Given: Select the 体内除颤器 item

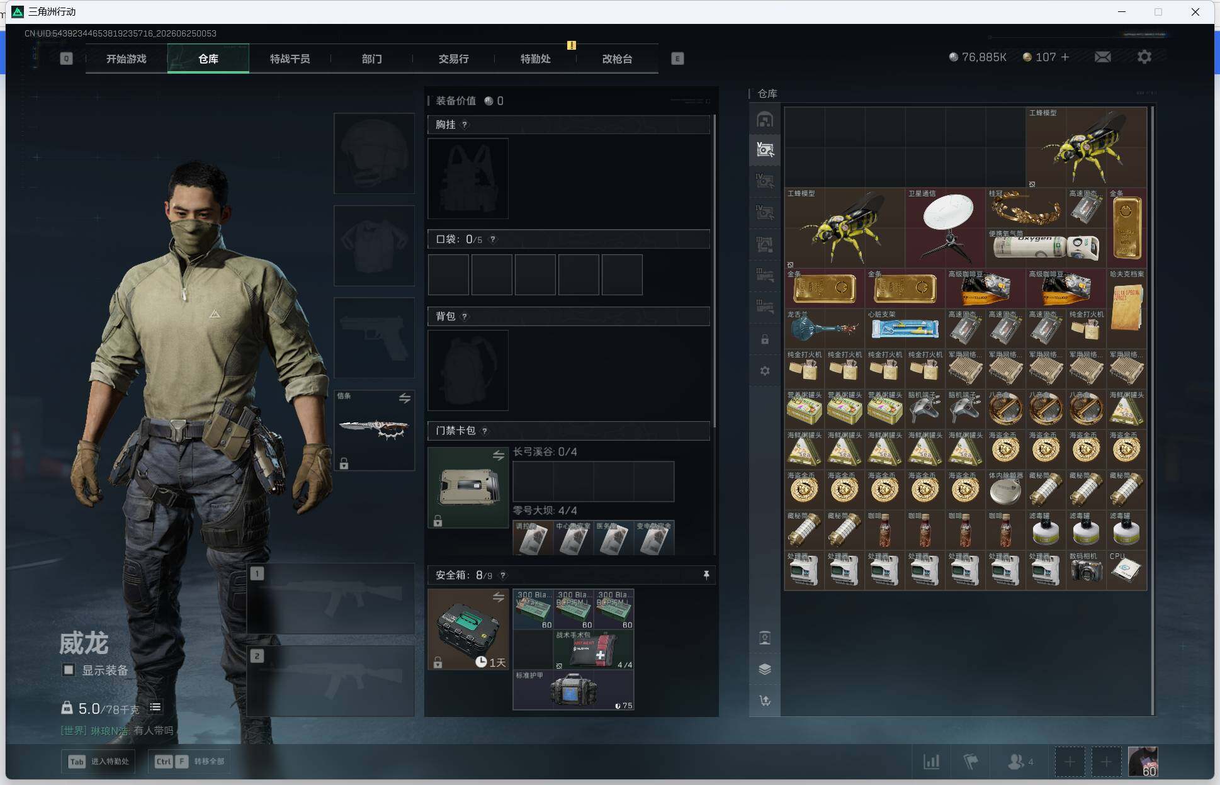Looking at the screenshot, I should pyautogui.click(x=1005, y=490).
